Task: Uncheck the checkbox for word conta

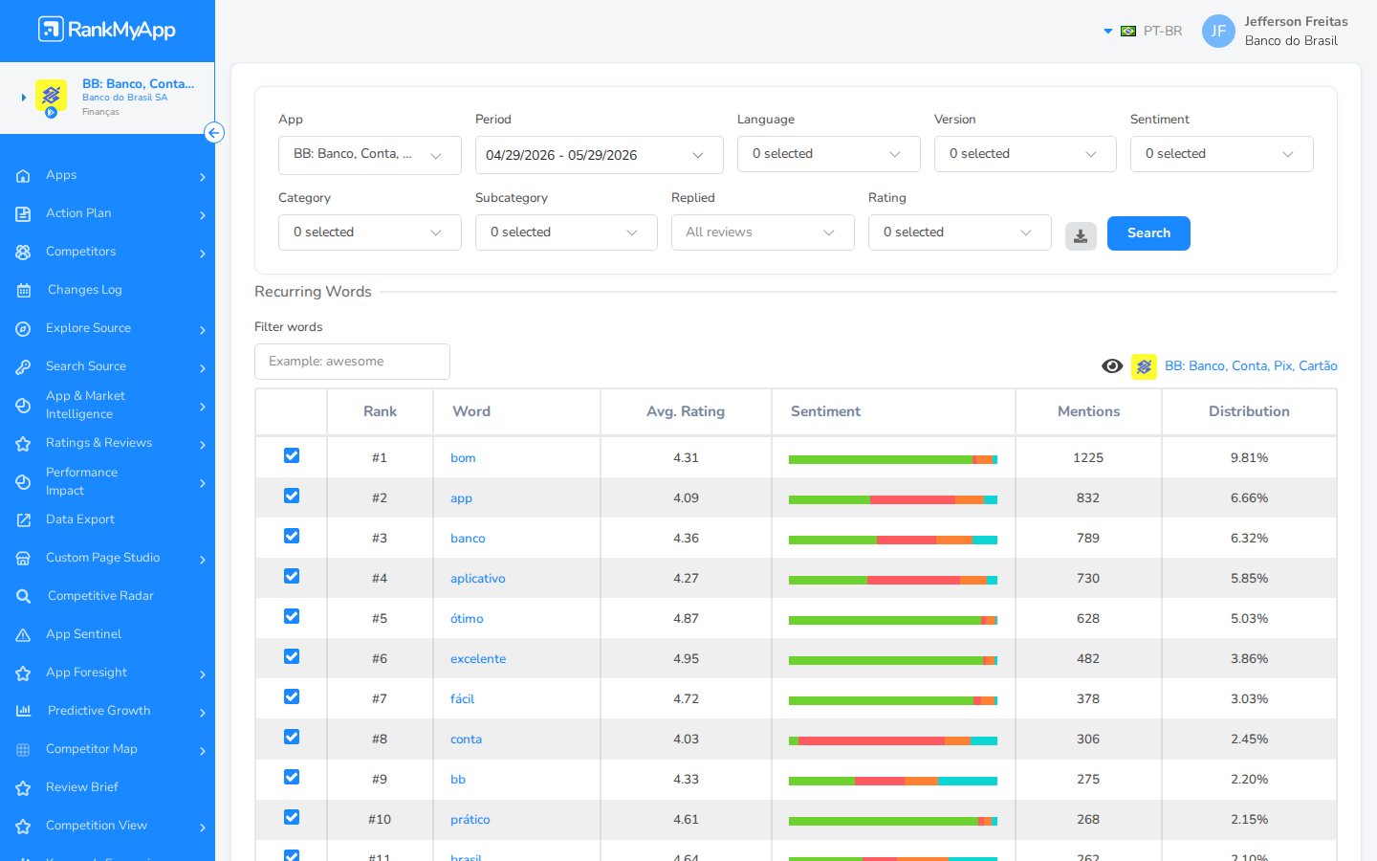Action: click(292, 737)
